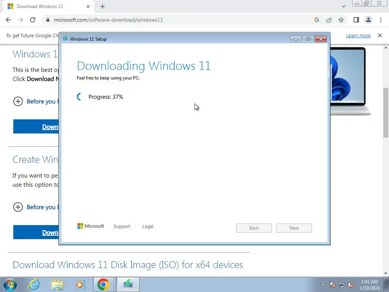Dismiss the Chrome update notification bar
The width and height of the screenshot is (389, 292).
[380, 35]
